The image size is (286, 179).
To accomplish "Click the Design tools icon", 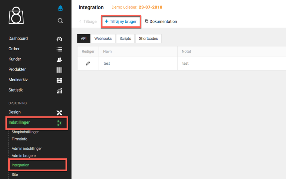I will pyautogui.click(x=59, y=112).
